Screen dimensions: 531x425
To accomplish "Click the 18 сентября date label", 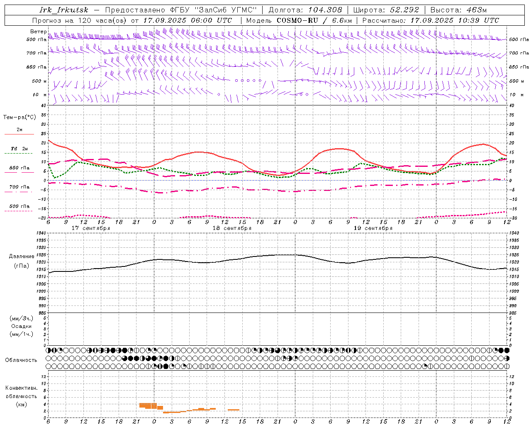I will pyautogui.click(x=232, y=228).
